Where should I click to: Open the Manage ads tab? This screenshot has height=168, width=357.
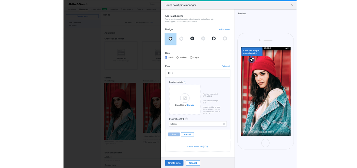(84, 9)
